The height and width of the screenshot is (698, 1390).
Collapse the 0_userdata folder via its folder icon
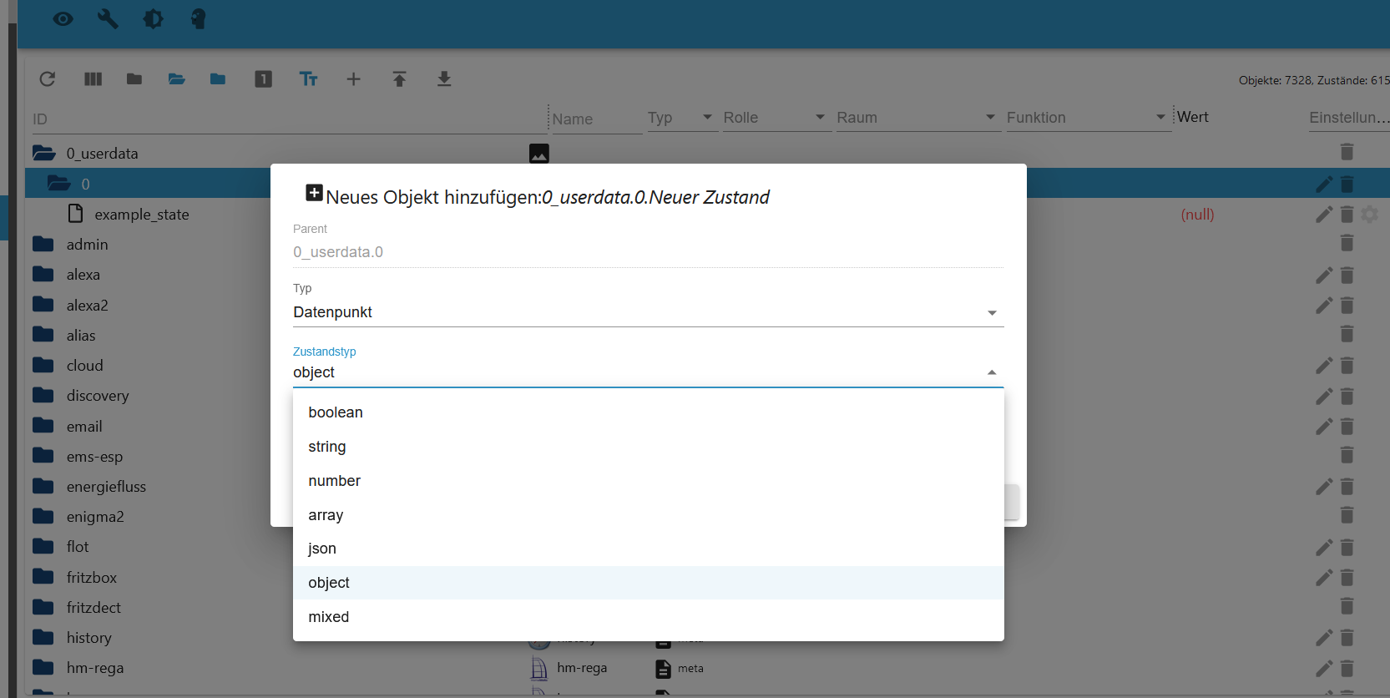click(43, 153)
